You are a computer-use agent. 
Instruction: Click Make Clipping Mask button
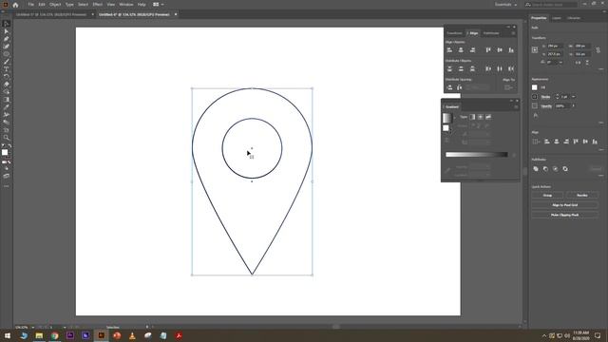click(x=564, y=215)
